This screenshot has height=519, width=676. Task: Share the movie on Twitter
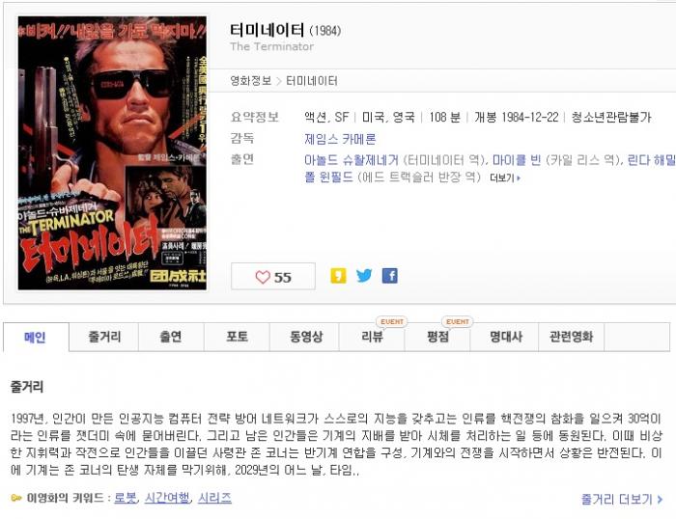[364, 276]
